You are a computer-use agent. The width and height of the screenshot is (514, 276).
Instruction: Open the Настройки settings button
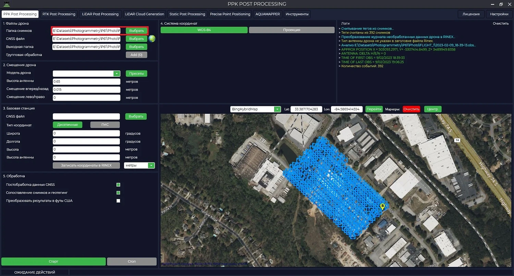click(499, 14)
